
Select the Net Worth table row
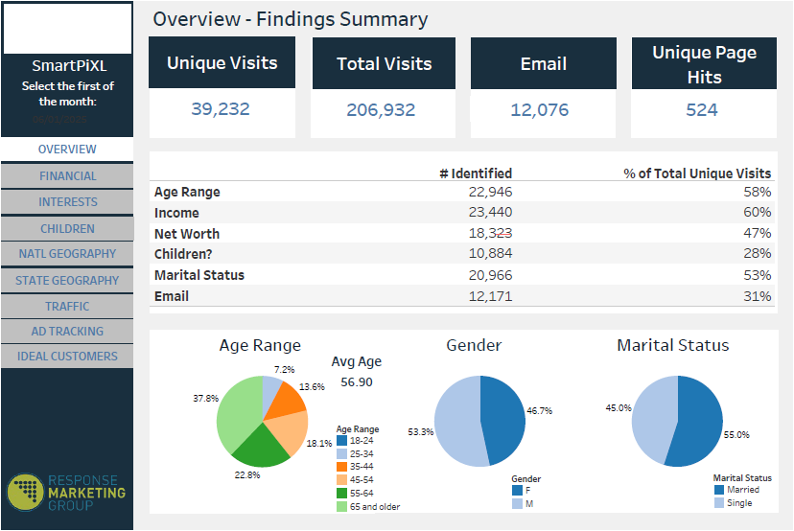(x=462, y=234)
